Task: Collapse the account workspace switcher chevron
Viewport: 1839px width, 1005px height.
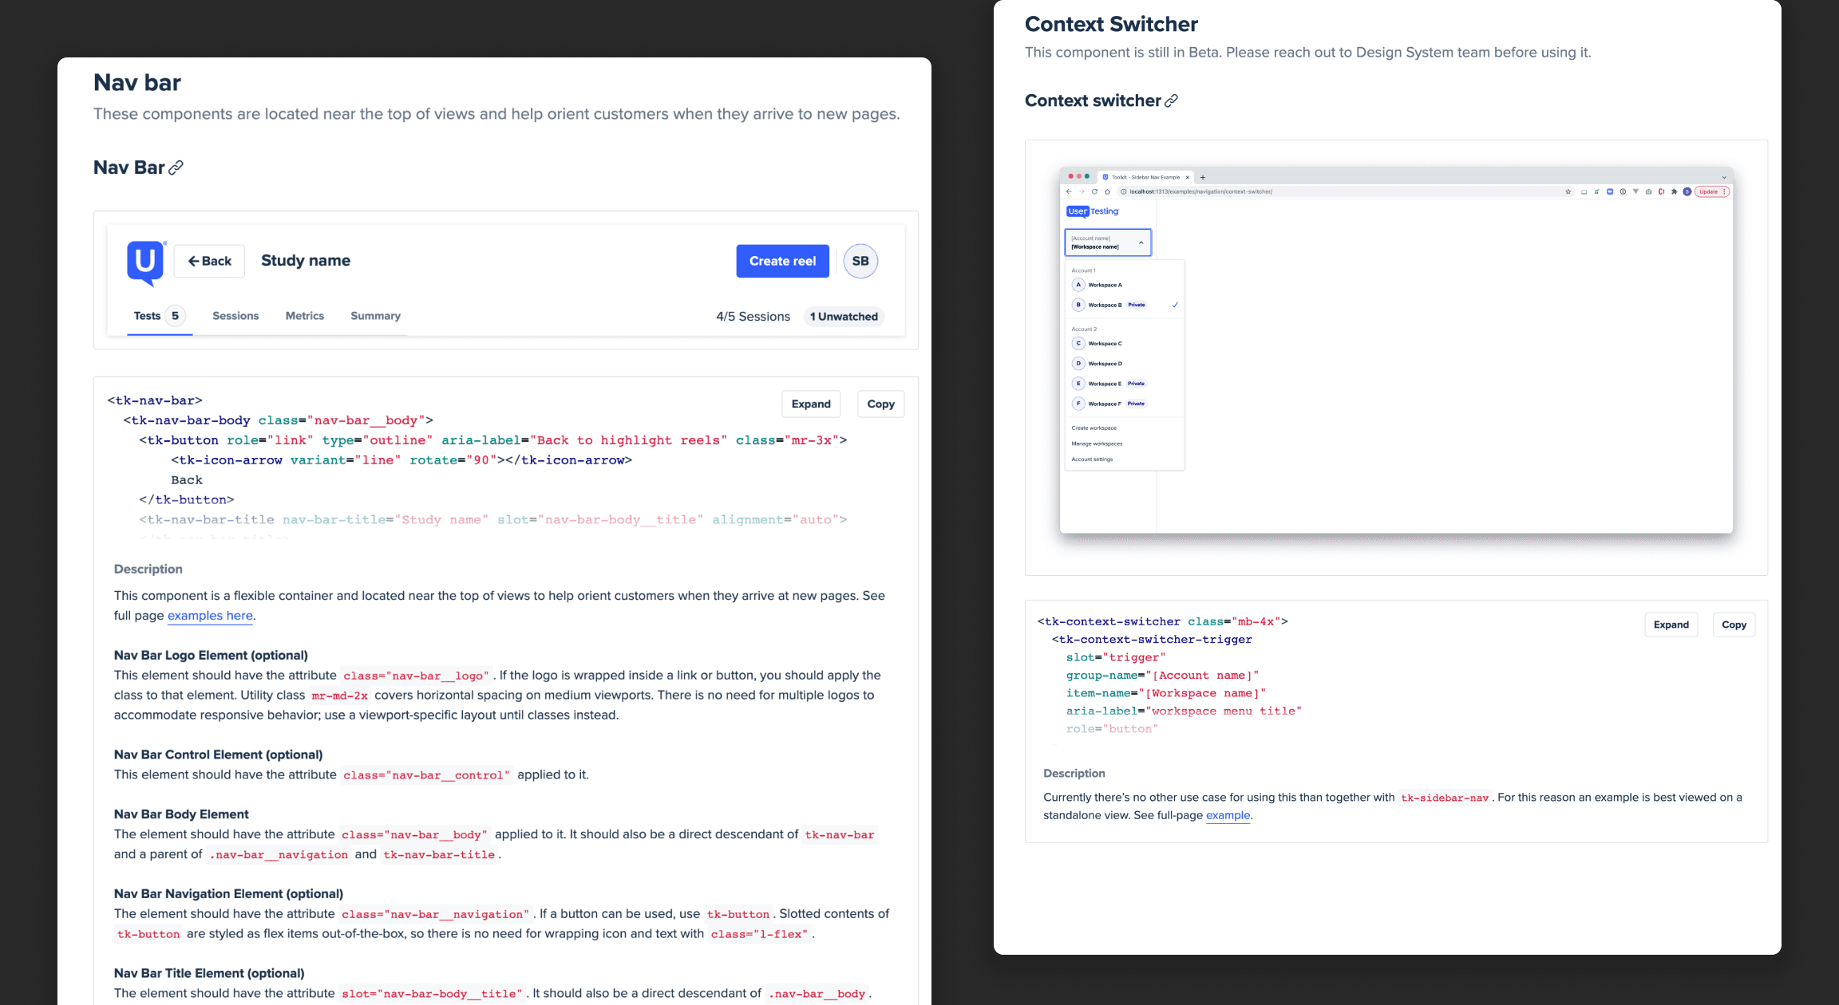Action: pos(1141,242)
